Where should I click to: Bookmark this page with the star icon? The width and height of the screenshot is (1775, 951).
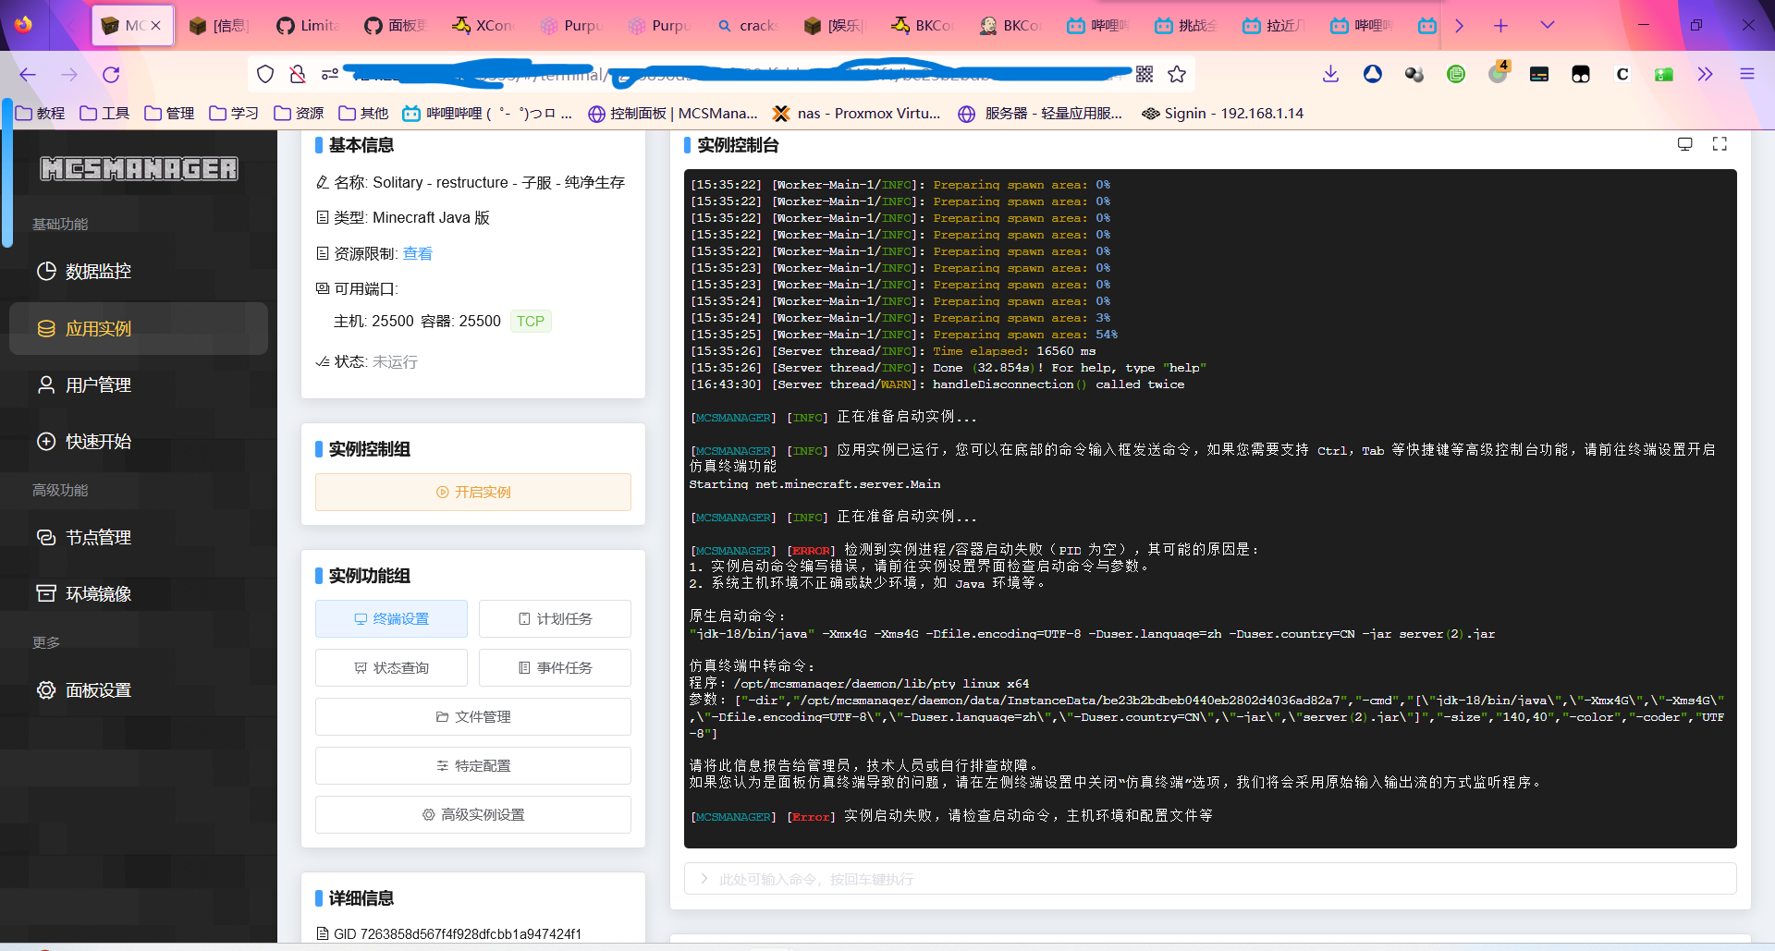[1177, 74]
